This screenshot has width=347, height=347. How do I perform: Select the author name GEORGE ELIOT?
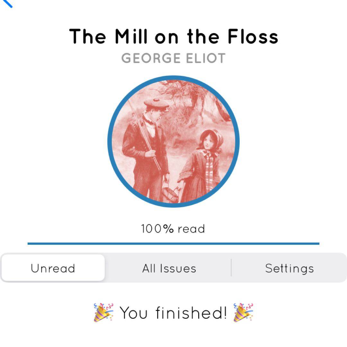pyautogui.click(x=173, y=58)
